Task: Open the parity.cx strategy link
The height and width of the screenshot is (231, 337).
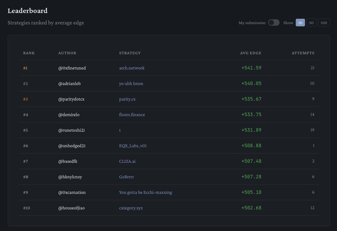Action: (x=127, y=99)
